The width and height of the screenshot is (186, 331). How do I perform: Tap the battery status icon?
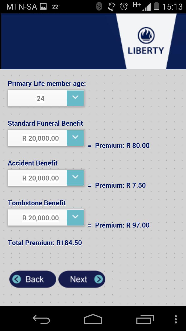[156, 6]
